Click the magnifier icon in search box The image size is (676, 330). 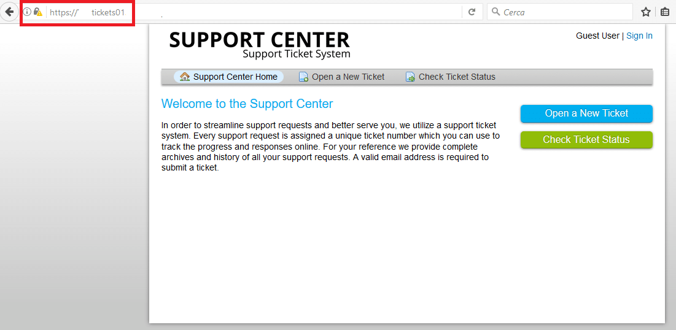point(495,12)
